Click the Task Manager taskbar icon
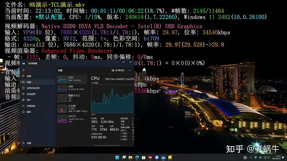This screenshot has width=287, height=161. pyautogui.click(x=163, y=157)
